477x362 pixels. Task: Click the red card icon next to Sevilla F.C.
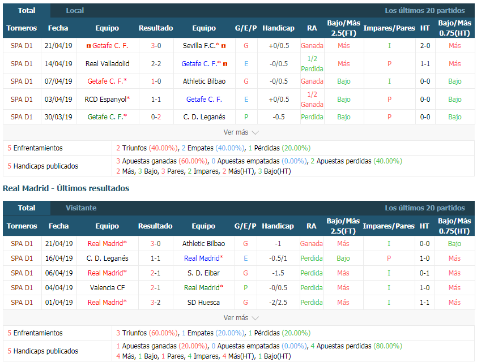coord(224,46)
